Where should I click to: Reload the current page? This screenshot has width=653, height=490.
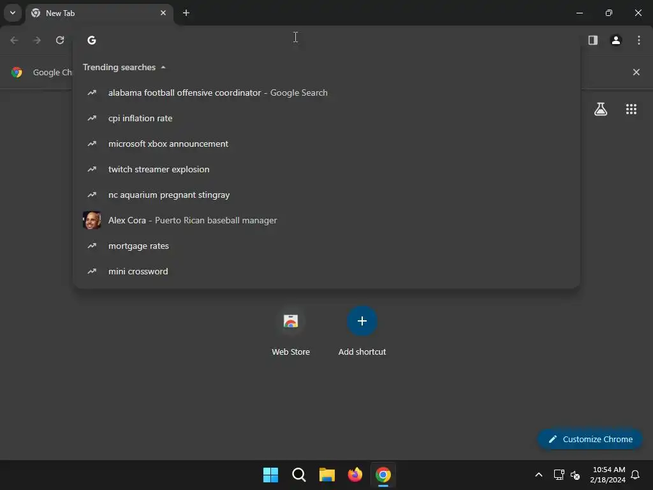pyautogui.click(x=60, y=40)
